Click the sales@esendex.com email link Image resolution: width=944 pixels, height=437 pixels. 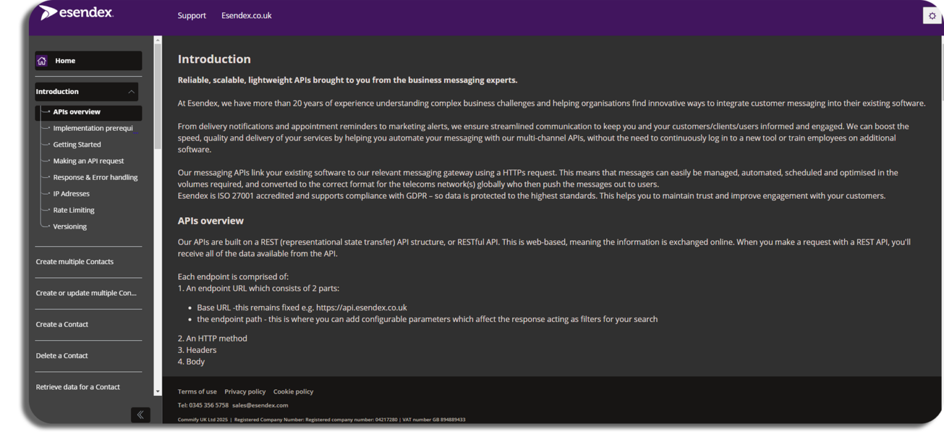pyautogui.click(x=260, y=405)
